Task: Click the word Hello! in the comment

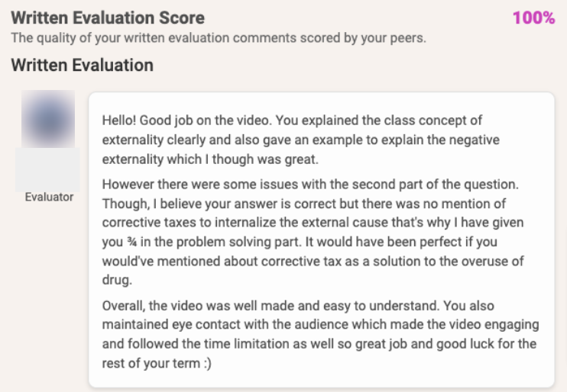Action: click(x=121, y=120)
